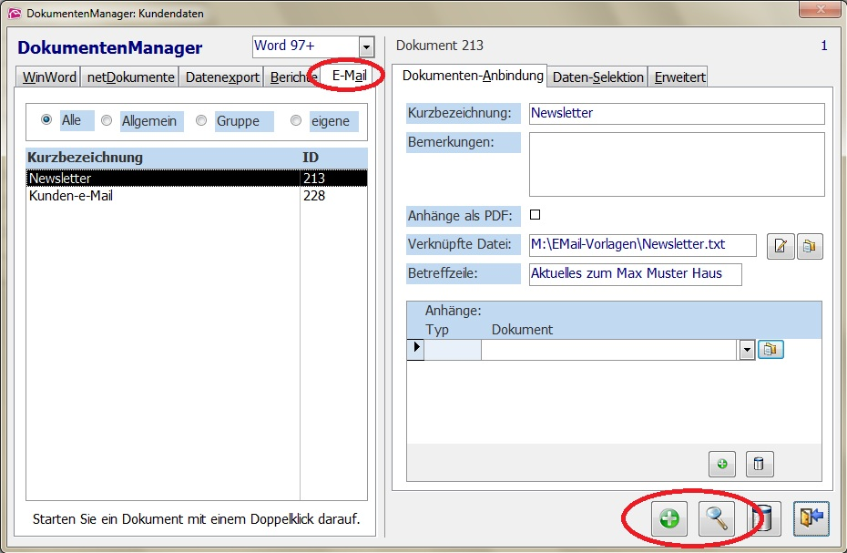Switch to the Erweitert tab

click(679, 77)
